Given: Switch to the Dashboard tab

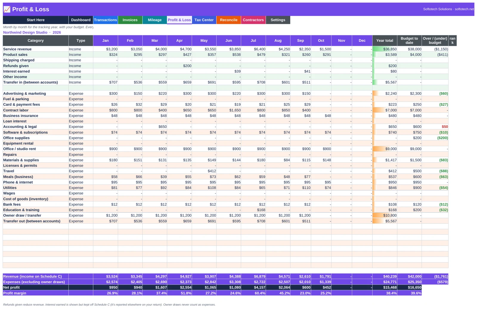Looking at the screenshot, I should [81, 20].
